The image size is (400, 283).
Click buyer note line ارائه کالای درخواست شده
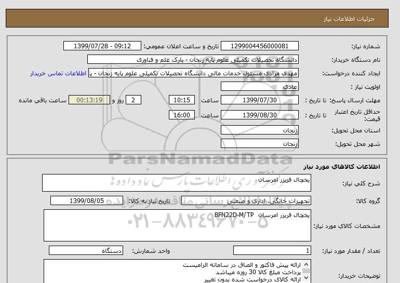252,279
